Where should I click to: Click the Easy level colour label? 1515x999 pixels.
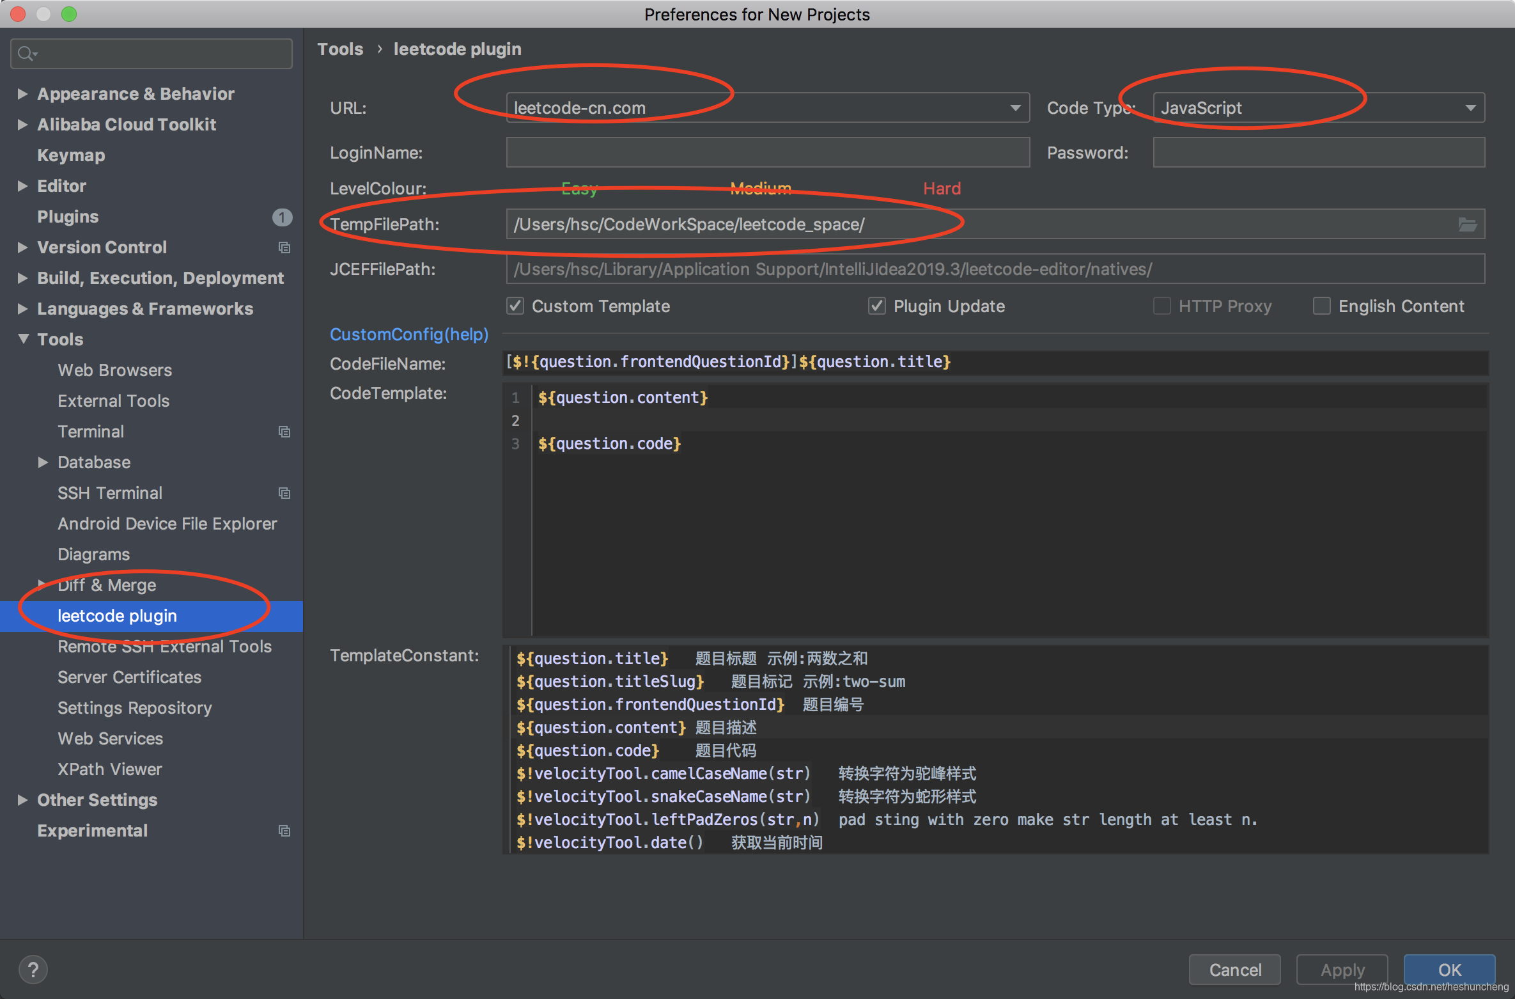pos(579,188)
